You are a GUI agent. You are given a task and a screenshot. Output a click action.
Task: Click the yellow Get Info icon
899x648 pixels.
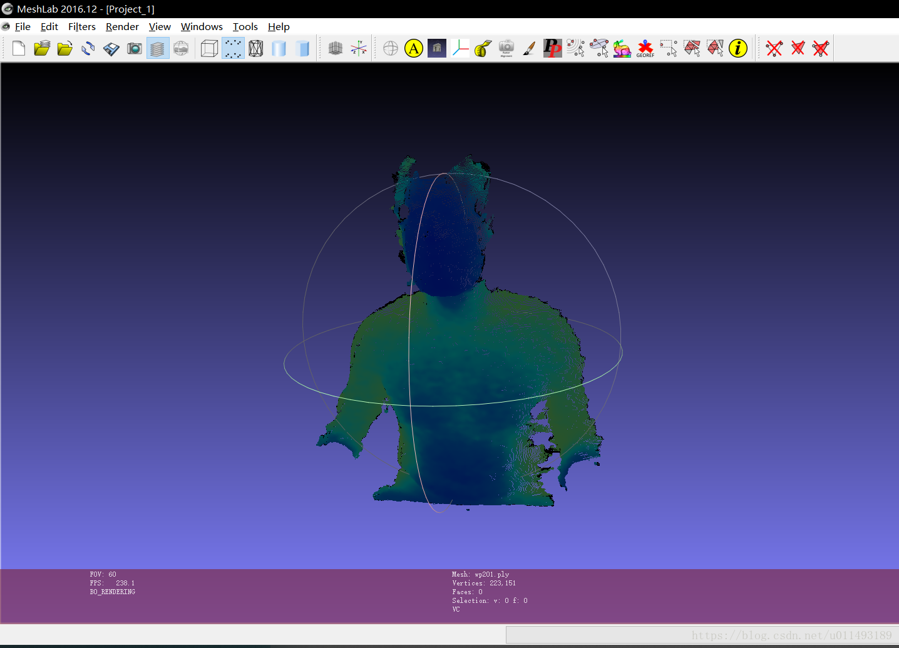point(738,48)
